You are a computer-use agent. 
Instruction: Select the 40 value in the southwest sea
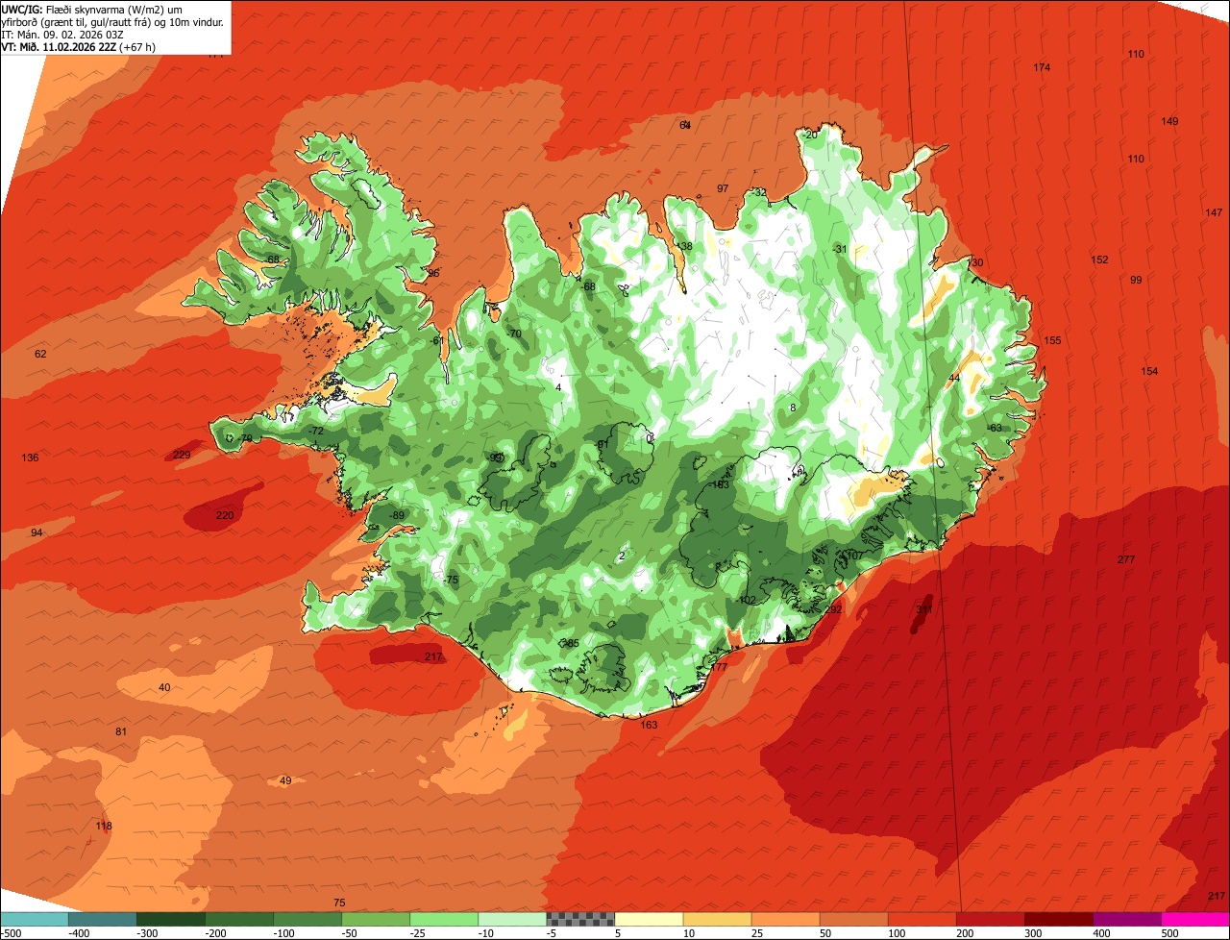point(164,687)
